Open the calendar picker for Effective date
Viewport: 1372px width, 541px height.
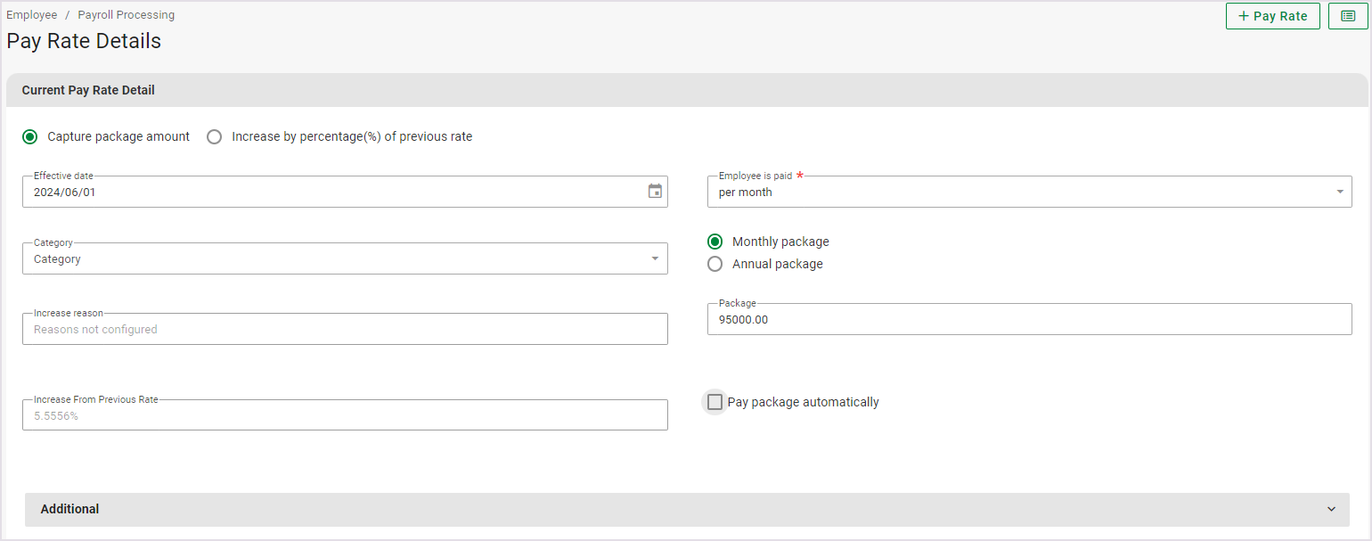pyautogui.click(x=655, y=192)
